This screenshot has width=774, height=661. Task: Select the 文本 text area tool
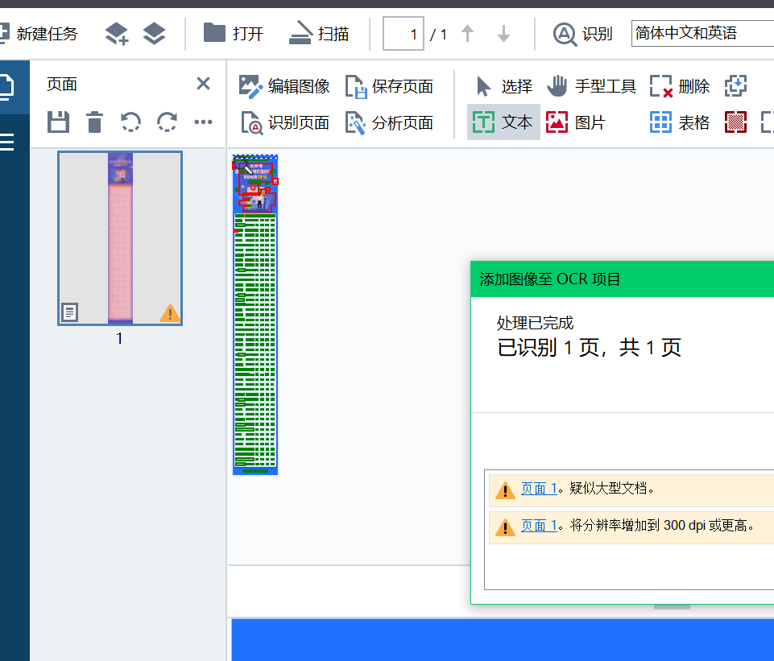pos(503,122)
